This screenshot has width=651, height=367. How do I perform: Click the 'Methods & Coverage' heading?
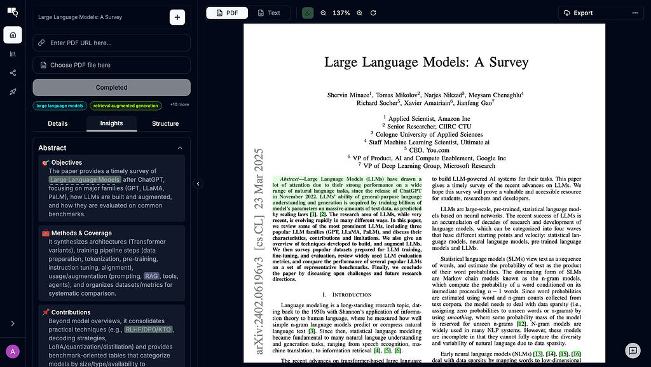(x=81, y=233)
